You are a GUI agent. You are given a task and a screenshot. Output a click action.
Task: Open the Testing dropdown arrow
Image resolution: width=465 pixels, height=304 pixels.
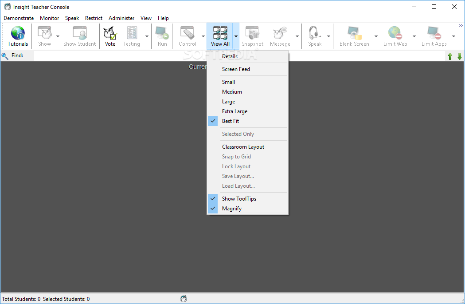point(147,36)
